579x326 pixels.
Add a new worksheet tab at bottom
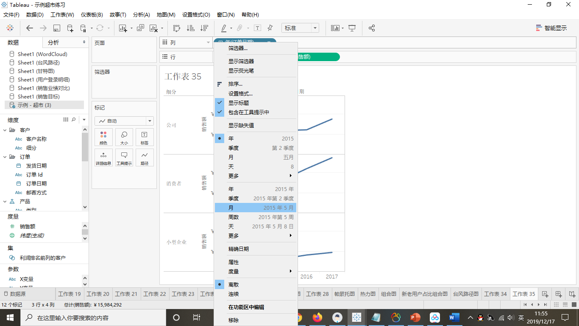546,294
